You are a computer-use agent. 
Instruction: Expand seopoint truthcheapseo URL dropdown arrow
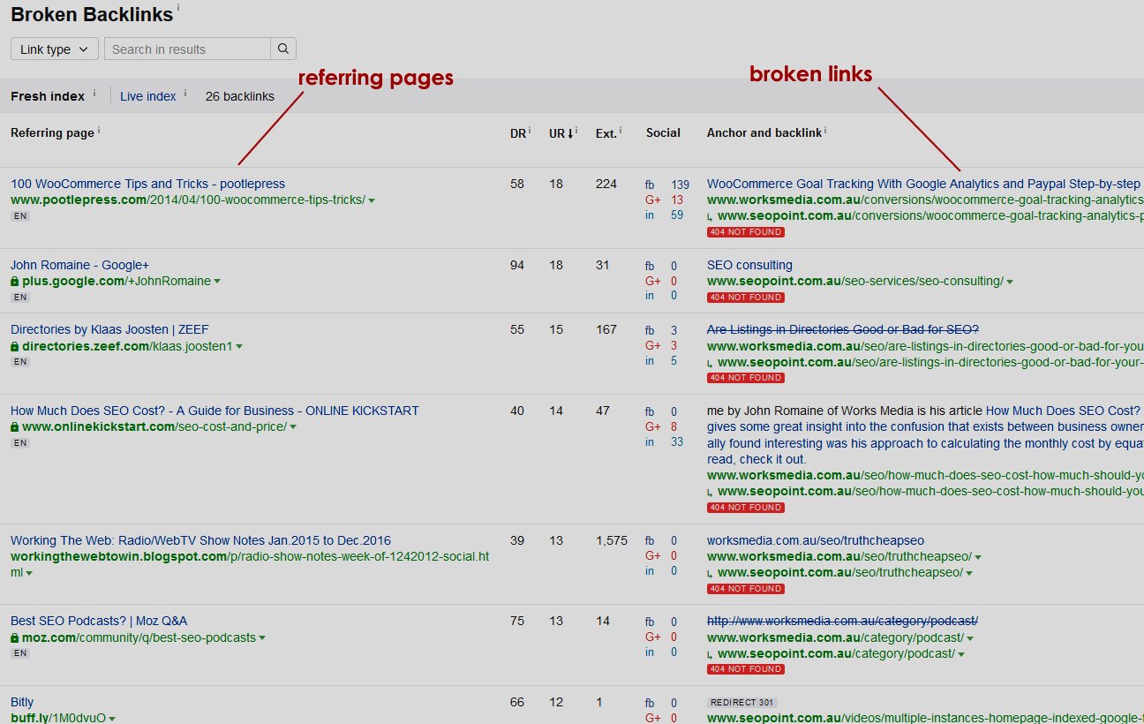click(969, 574)
